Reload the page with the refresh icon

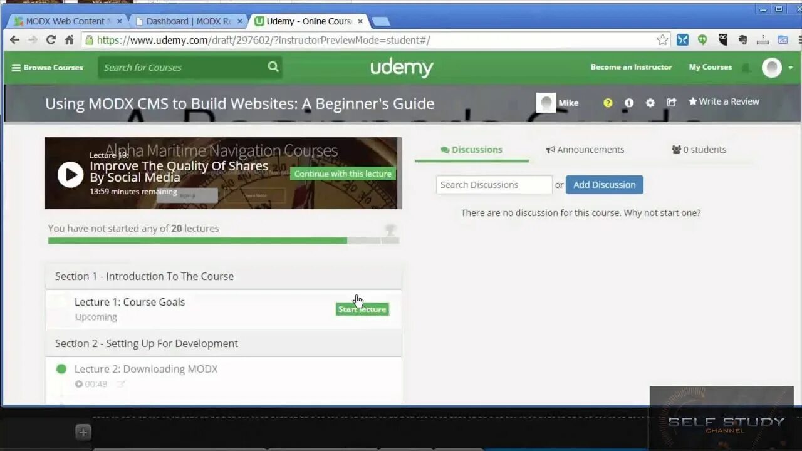(x=51, y=40)
